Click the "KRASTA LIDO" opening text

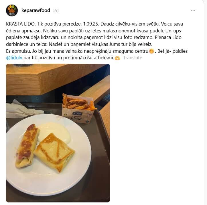pos(21,24)
